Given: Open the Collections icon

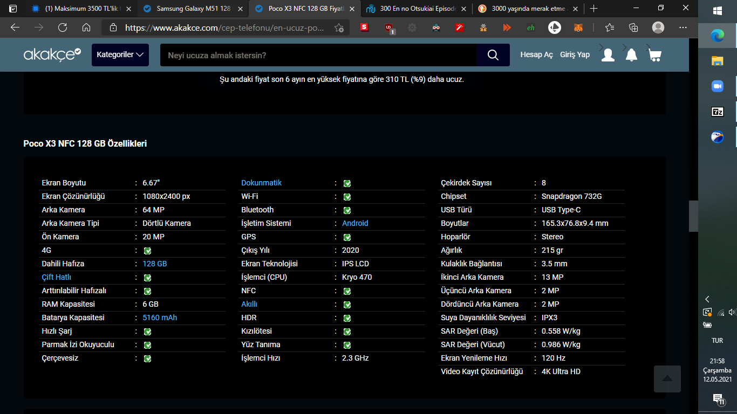Looking at the screenshot, I should pos(634,27).
